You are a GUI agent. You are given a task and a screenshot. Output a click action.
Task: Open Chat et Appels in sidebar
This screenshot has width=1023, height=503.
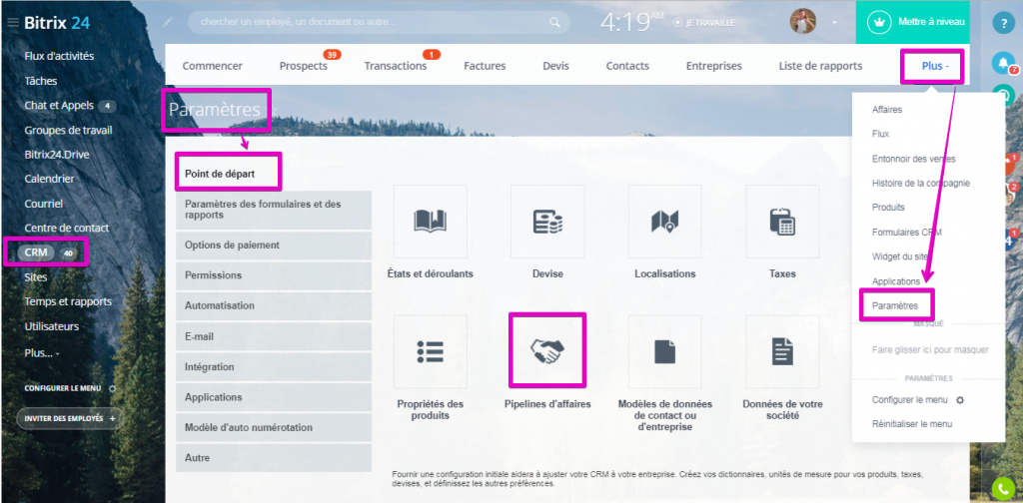pyautogui.click(x=59, y=106)
